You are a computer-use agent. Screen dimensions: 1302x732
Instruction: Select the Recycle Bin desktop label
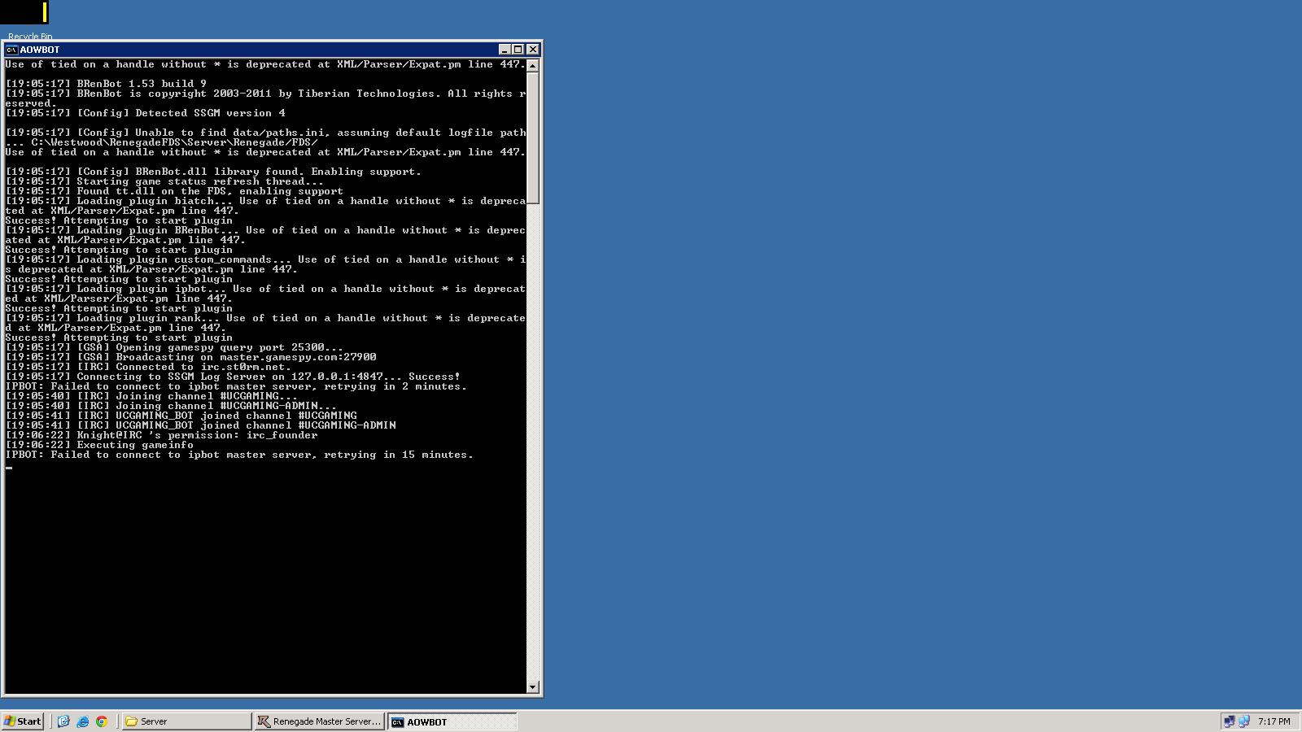(30, 36)
